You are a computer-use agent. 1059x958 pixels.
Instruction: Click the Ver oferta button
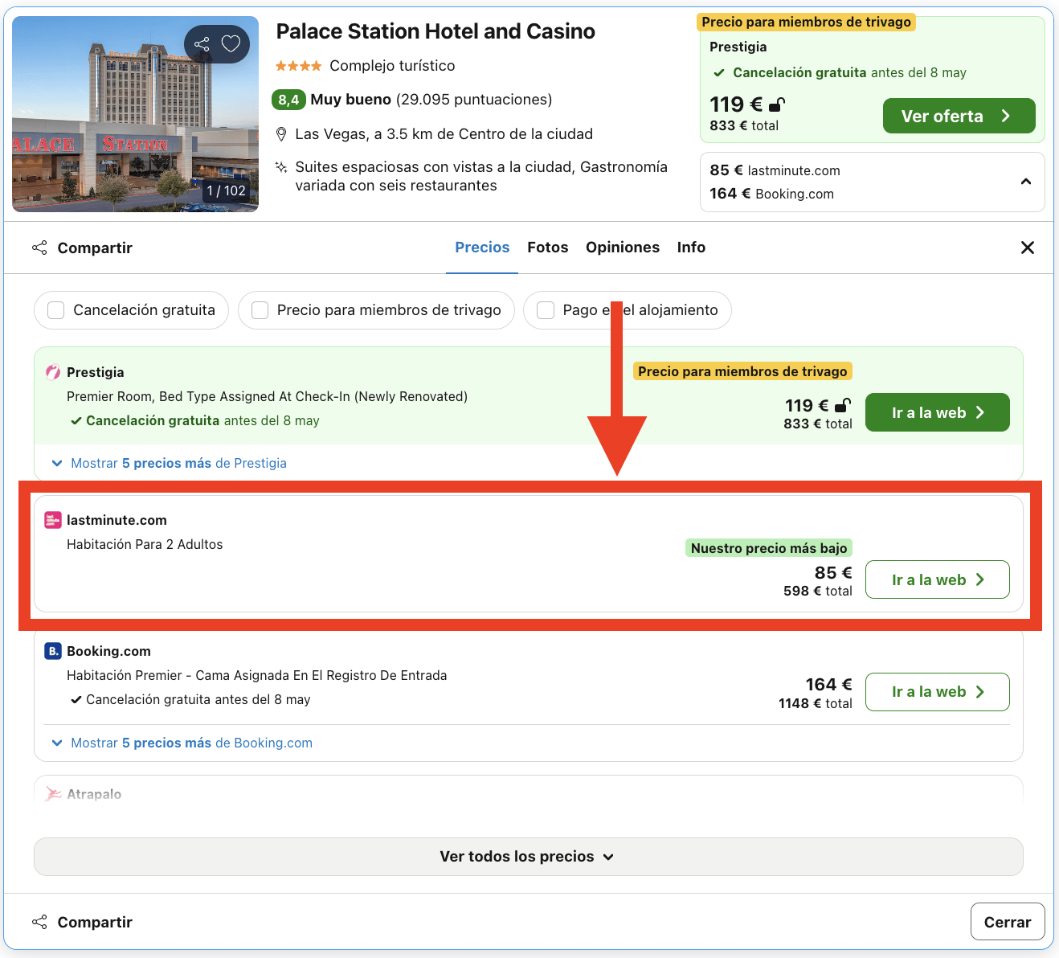tap(959, 117)
